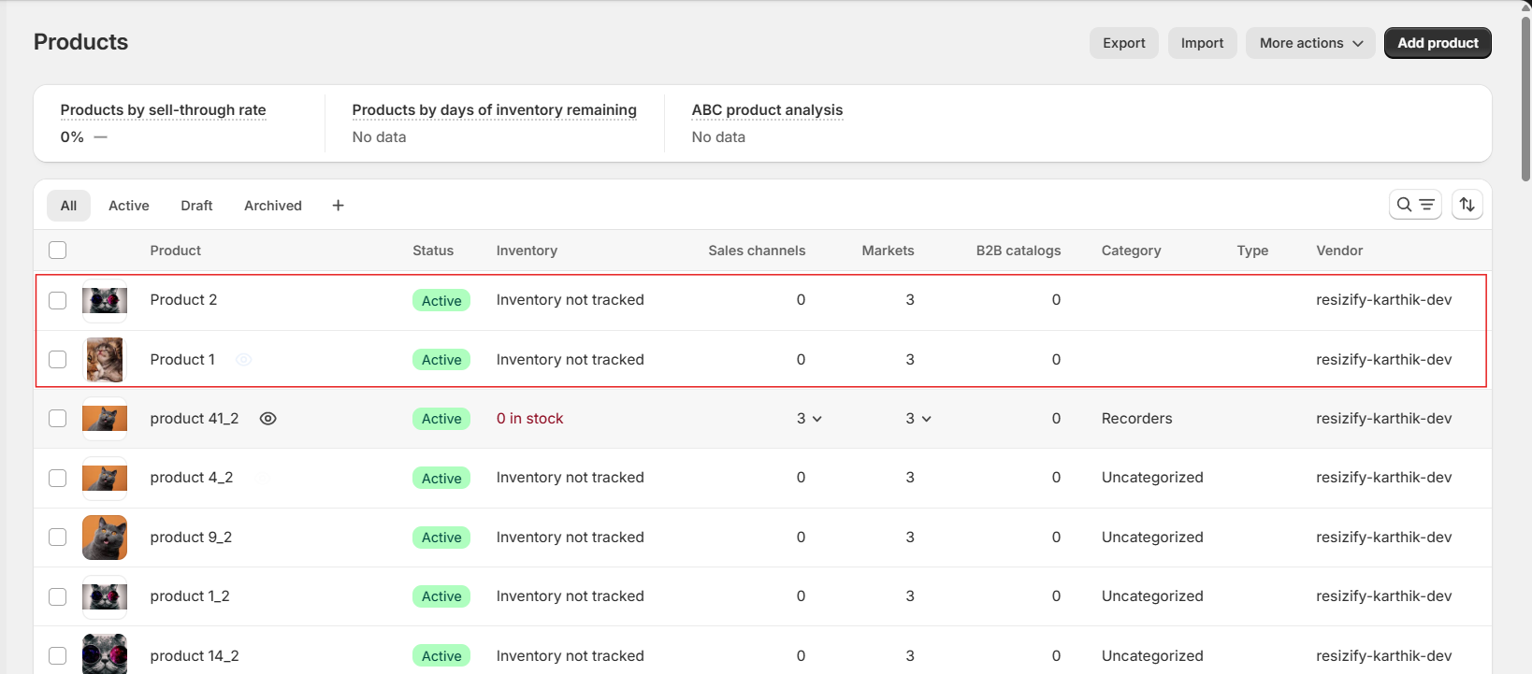Click the Export button

[1123, 43]
